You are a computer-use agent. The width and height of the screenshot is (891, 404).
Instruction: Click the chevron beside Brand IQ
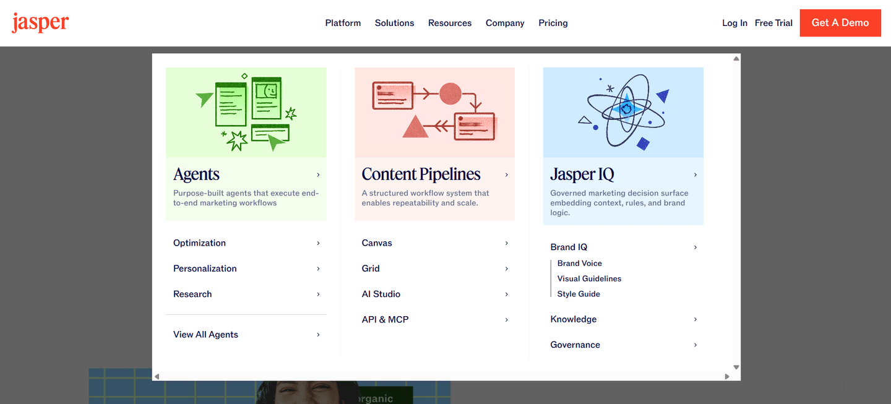coord(695,247)
